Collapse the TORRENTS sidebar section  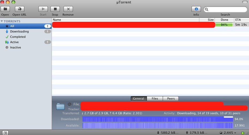tap(2, 21)
